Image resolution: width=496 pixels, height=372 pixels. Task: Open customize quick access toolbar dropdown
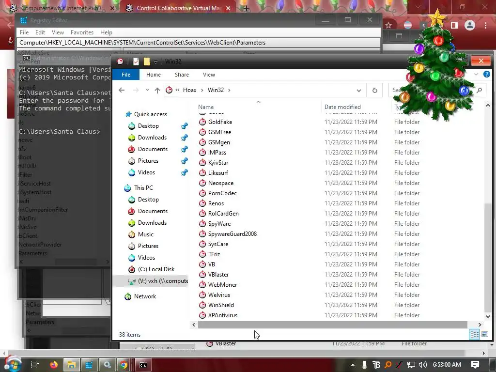[155, 62]
